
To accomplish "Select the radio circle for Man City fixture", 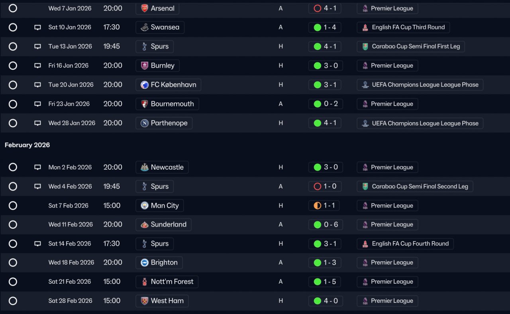I will pyautogui.click(x=13, y=206).
